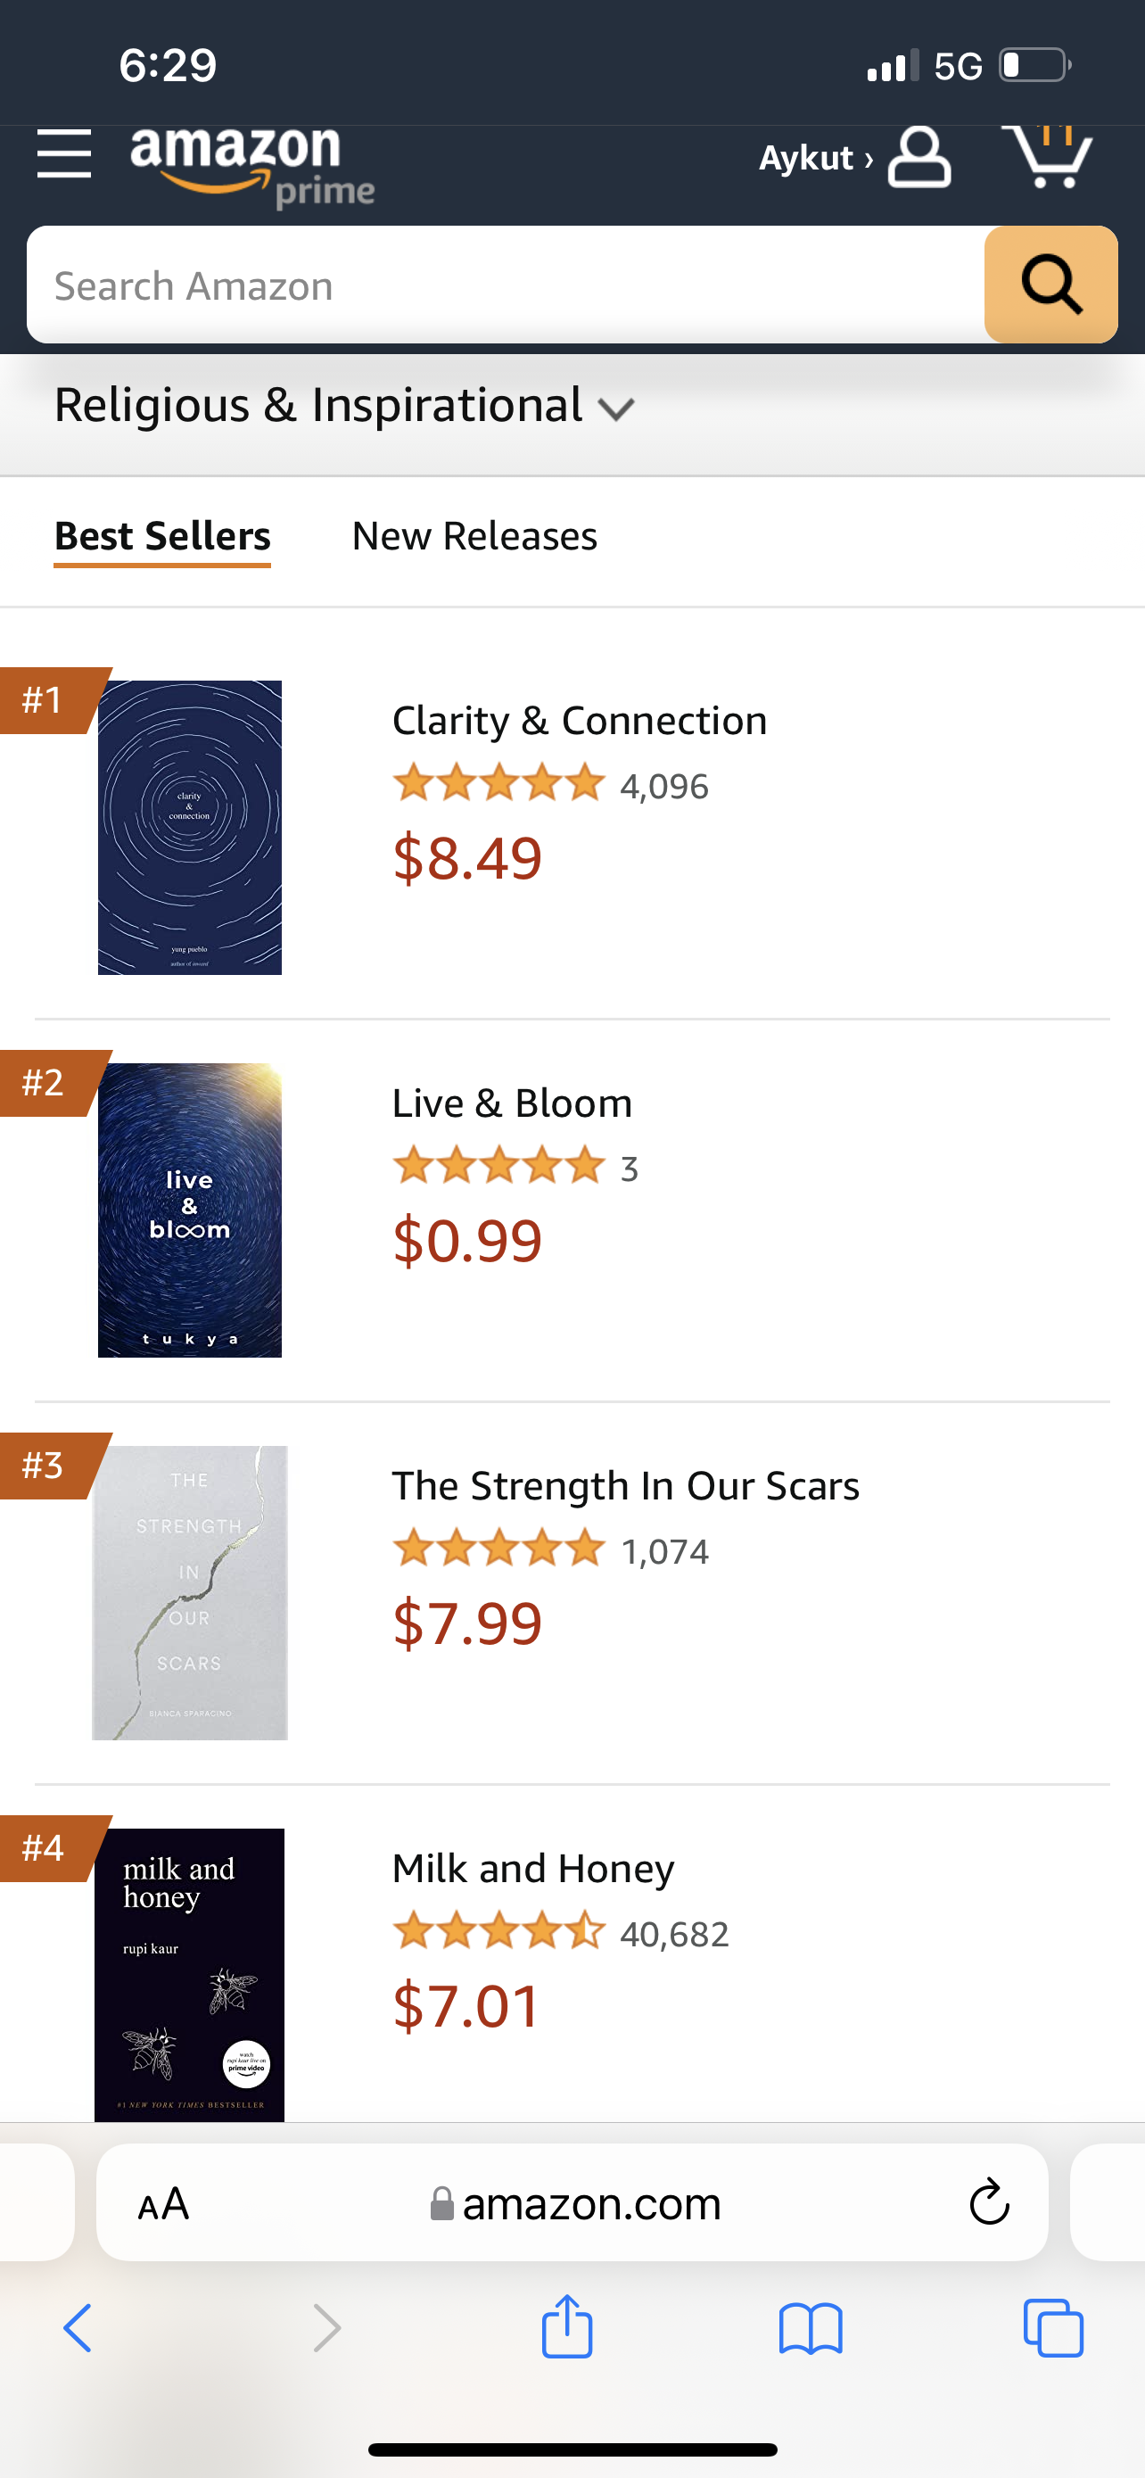Open the hamburger navigation menu
1145x2478 pixels.
tap(63, 157)
